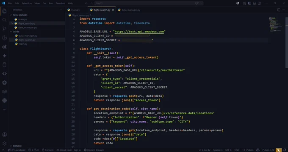This screenshot has height=152, width=288.
Task: Show additional views ellipsis in activity bar
Action: [4, 109]
